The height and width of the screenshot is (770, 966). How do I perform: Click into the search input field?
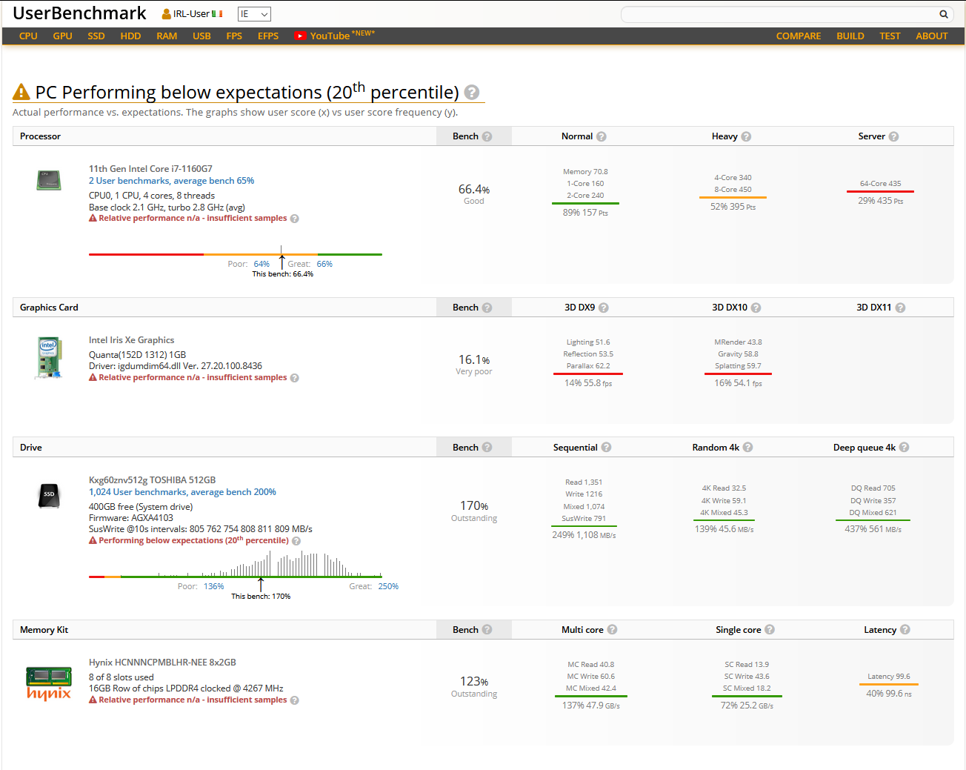[x=778, y=14]
